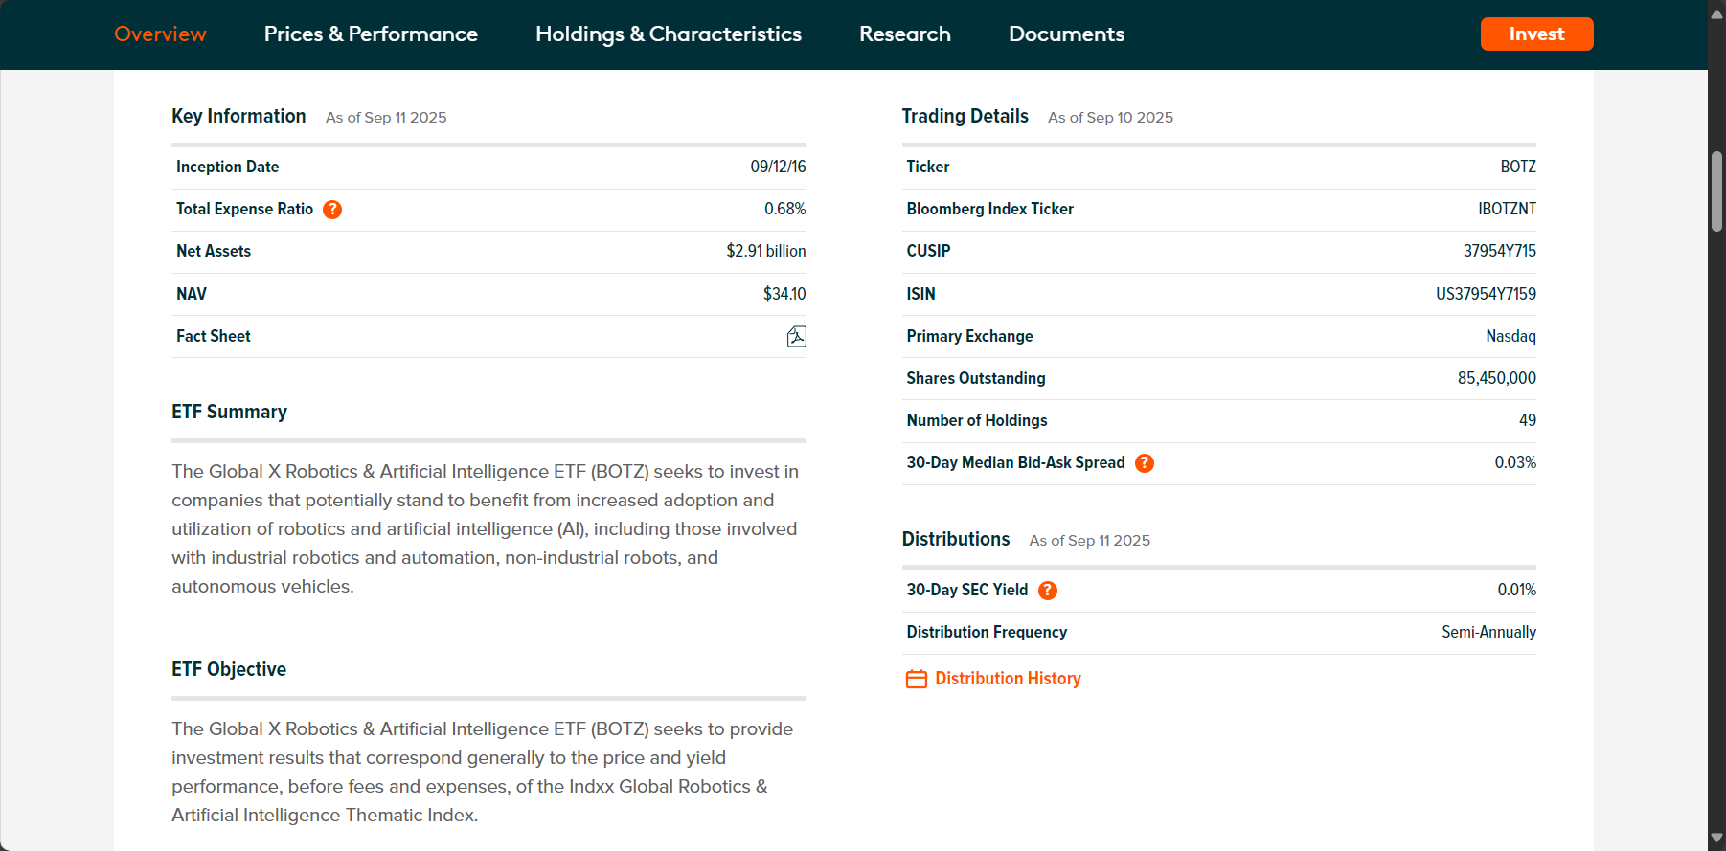Click the scrollbar down arrow
The image size is (1726, 851).
[1716, 839]
